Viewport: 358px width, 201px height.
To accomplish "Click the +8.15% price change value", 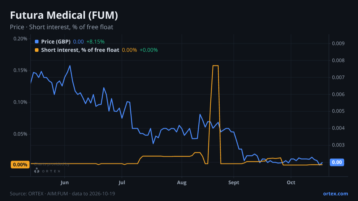I will coord(95,42).
